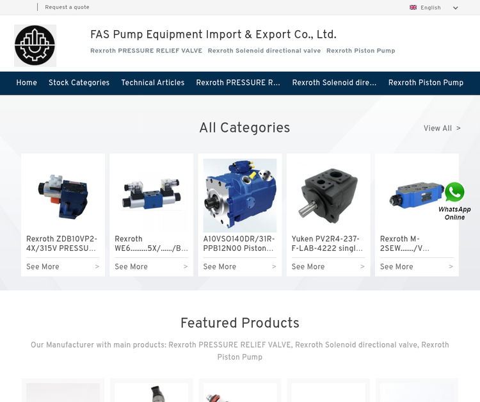Image resolution: width=480 pixels, height=402 pixels.
Task: Click the A10VSO140DR/31R-PPB12N00 product title
Action: [x=239, y=243]
